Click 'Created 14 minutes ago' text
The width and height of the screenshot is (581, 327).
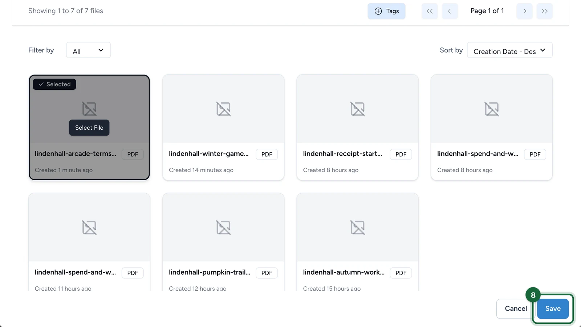click(201, 170)
